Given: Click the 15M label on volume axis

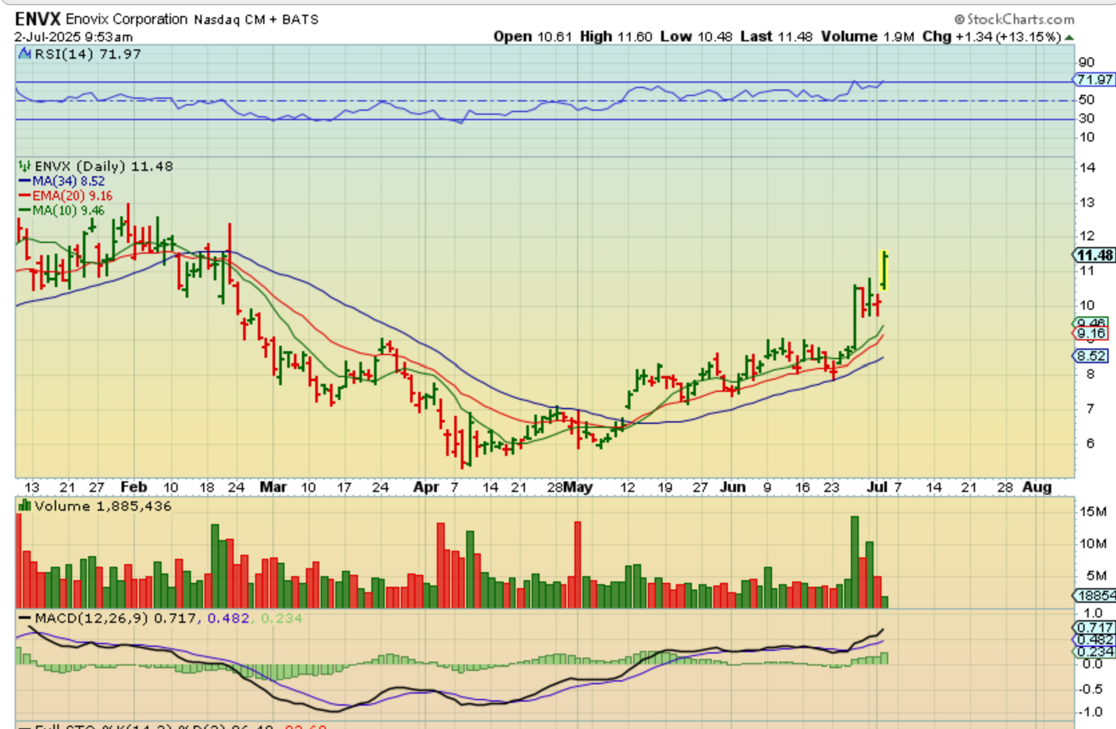Looking at the screenshot, I should click(x=1093, y=511).
